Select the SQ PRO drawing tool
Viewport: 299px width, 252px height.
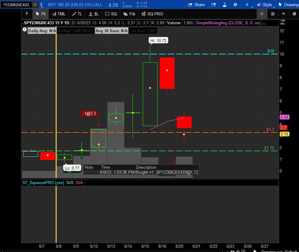(x=152, y=14)
